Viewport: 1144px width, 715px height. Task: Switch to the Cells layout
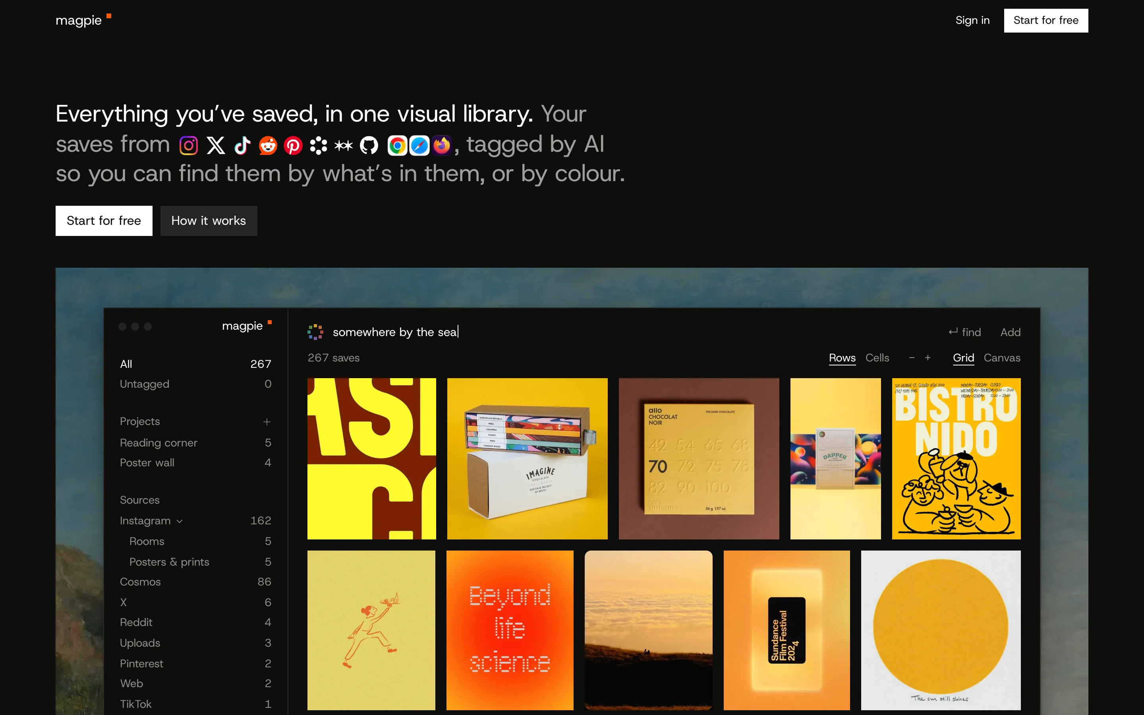tap(877, 358)
